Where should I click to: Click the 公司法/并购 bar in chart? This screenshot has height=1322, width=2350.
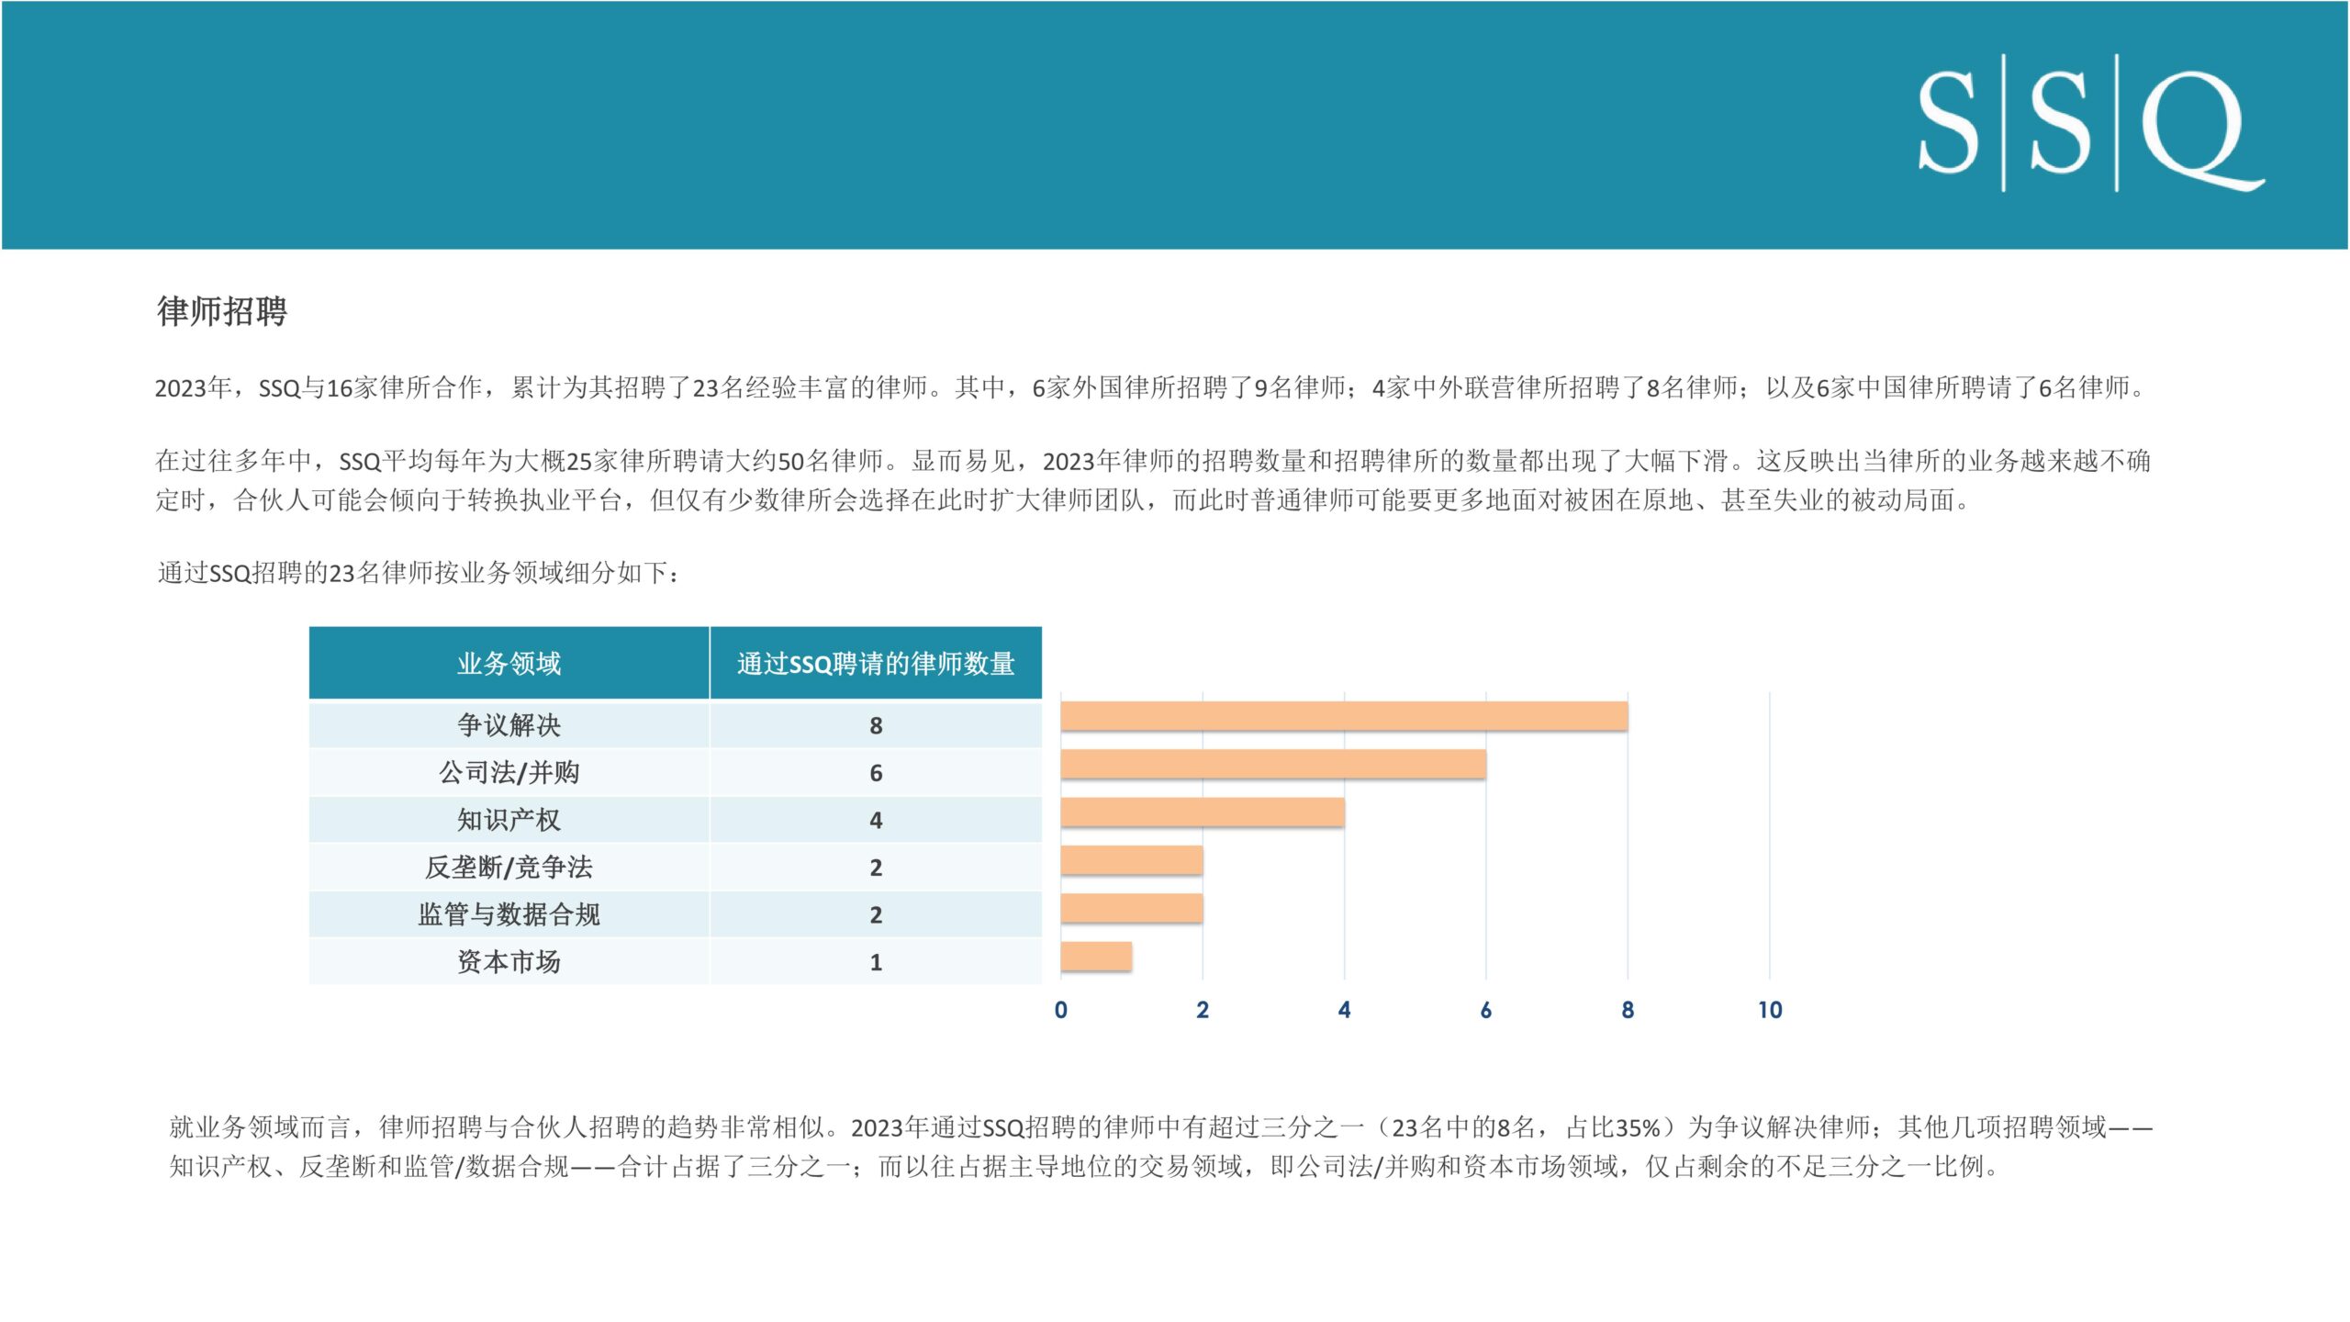click(x=1273, y=764)
